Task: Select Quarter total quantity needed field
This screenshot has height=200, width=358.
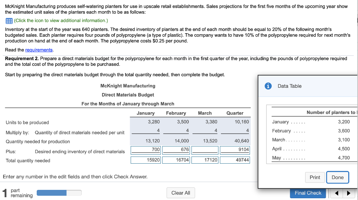Action: click(x=235, y=160)
